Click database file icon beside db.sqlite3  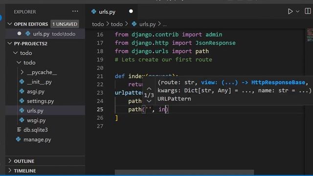tap(19, 130)
